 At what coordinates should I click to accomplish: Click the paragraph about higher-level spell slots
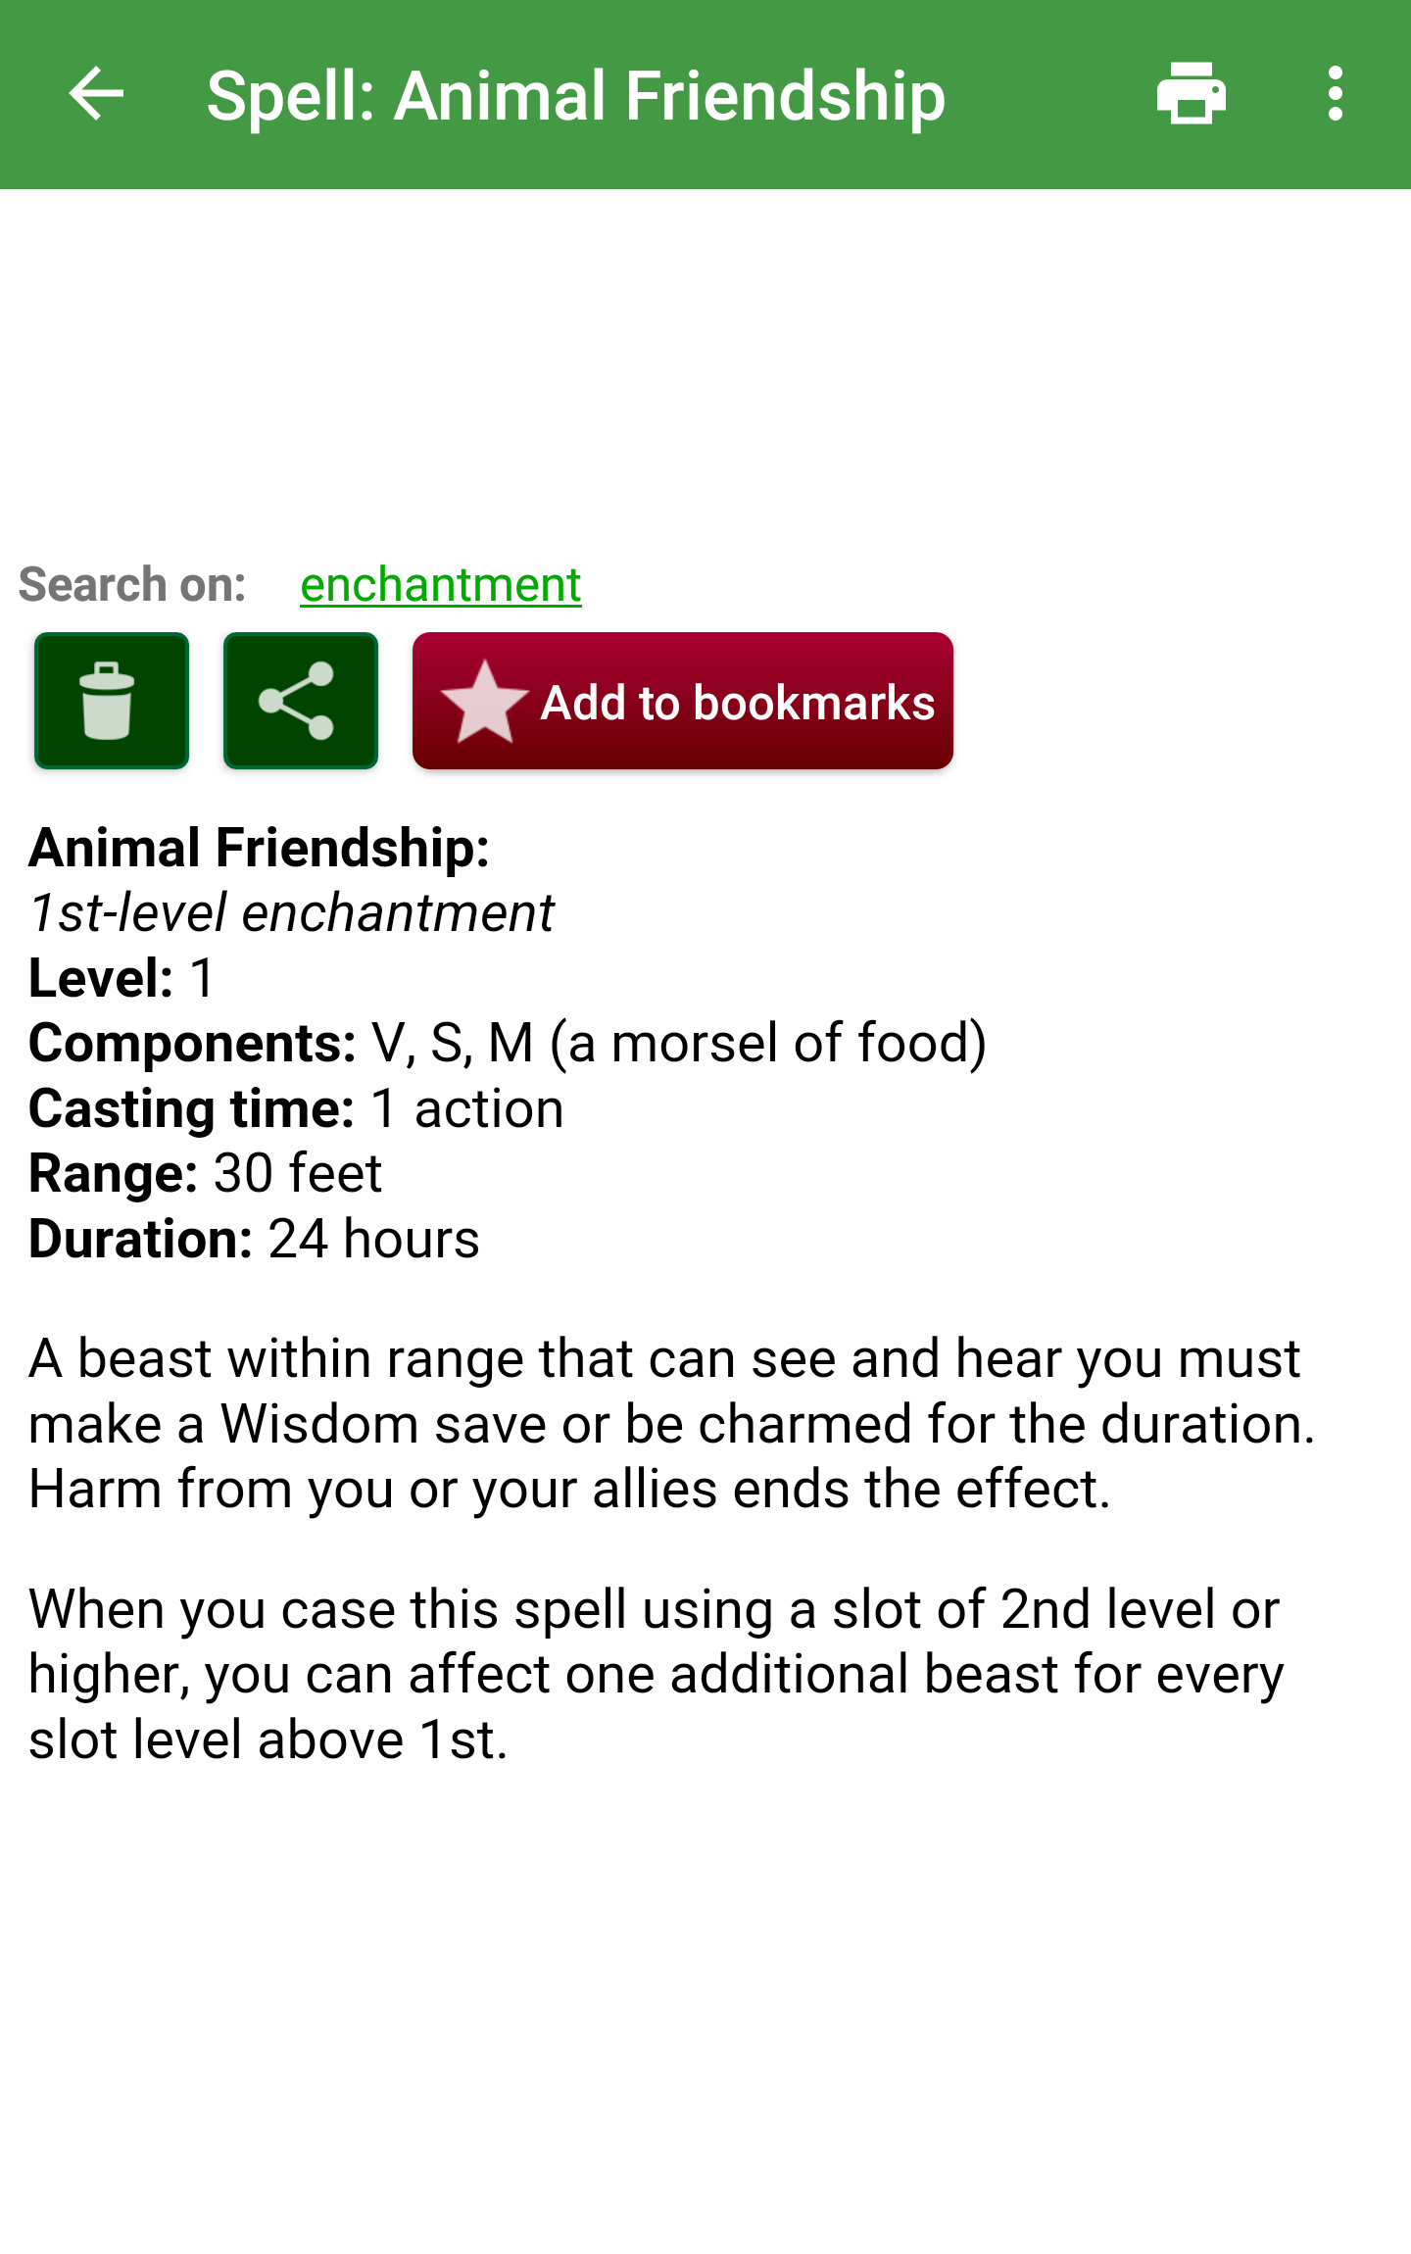tap(655, 1674)
